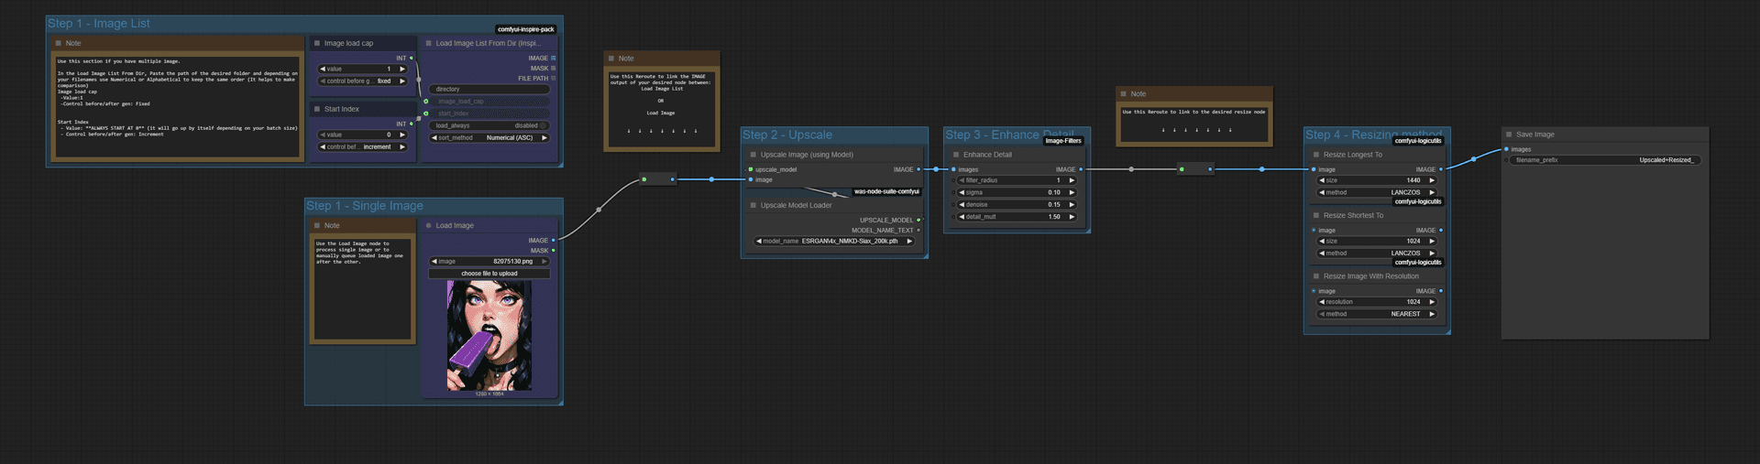
Task: Open the control before generate 'fixed' dropdown
Action: pos(362,81)
